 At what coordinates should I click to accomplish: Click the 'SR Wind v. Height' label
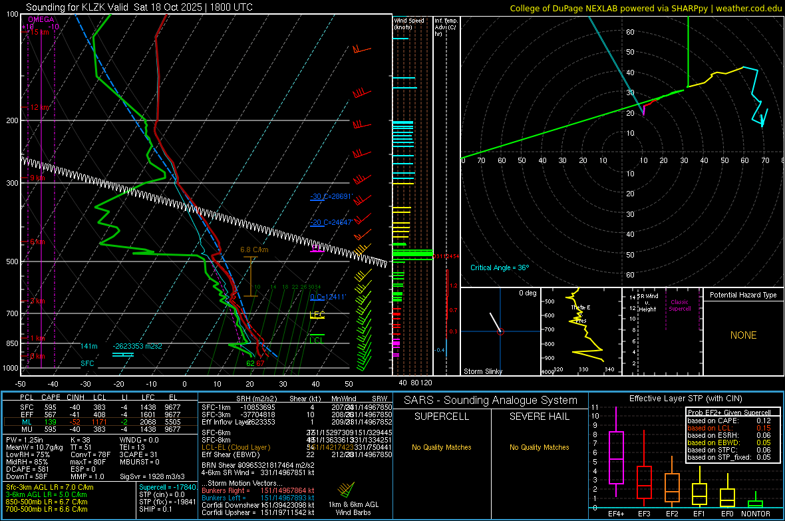(648, 303)
